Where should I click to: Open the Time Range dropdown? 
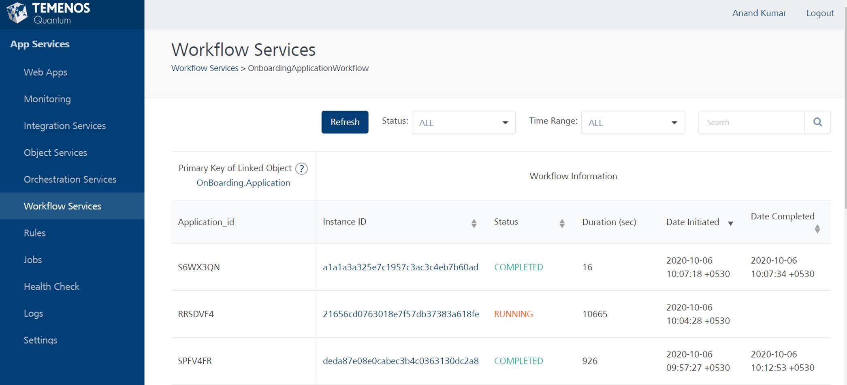pos(633,122)
